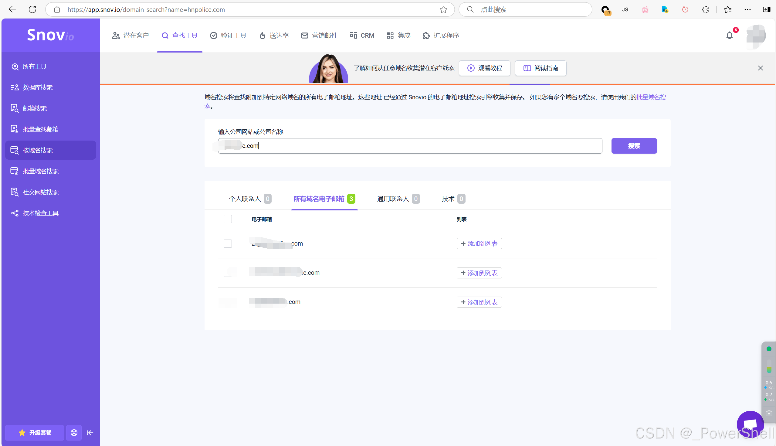The image size is (776, 446).
Task: Click the company domain input field
Action: click(x=410, y=146)
